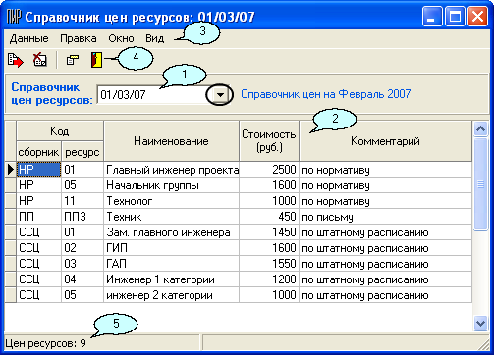Select the cell Техник
The width and height of the screenshot is (494, 355).
click(x=172, y=217)
